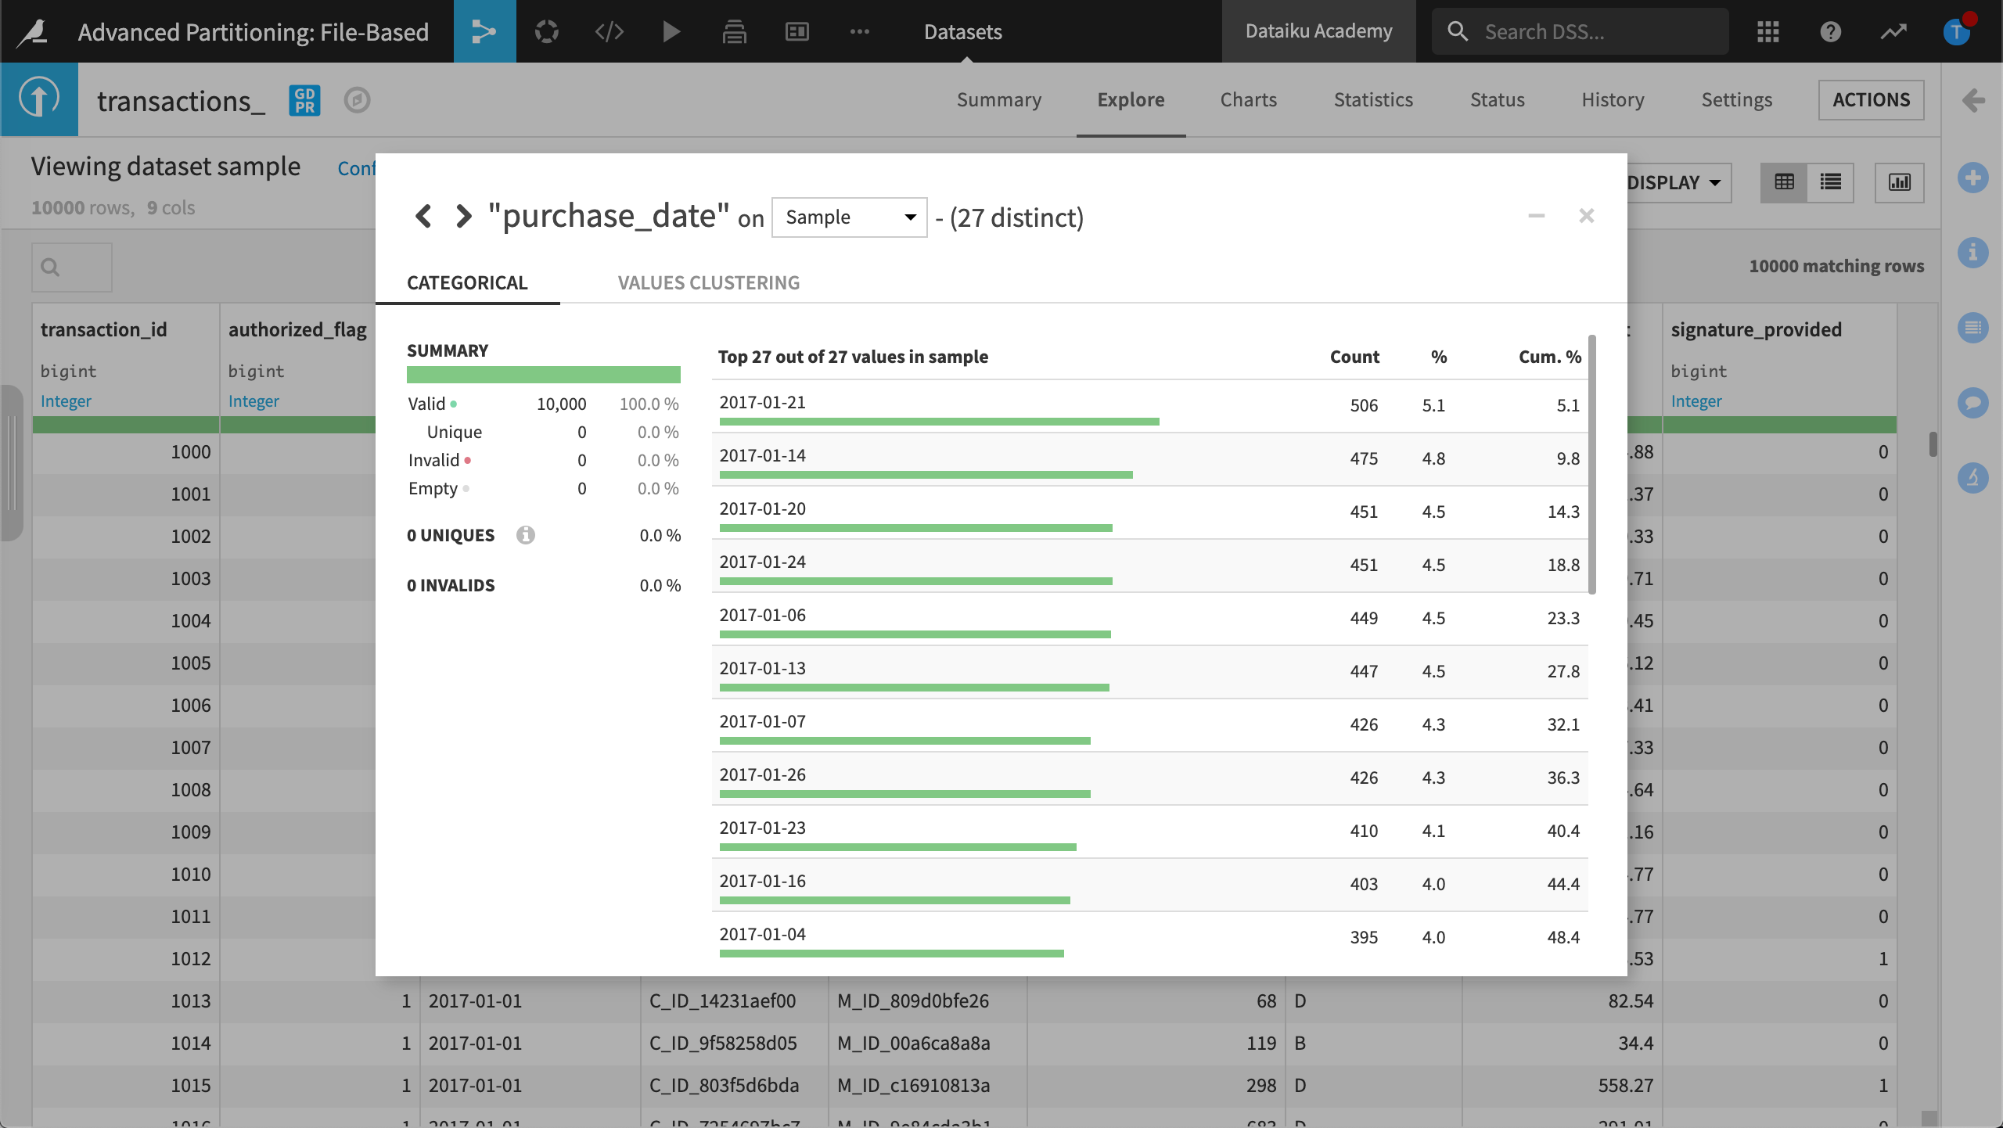The height and width of the screenshot is (1128, 2003).
Task: Open the Summary tab
Action: click(999, 99)
